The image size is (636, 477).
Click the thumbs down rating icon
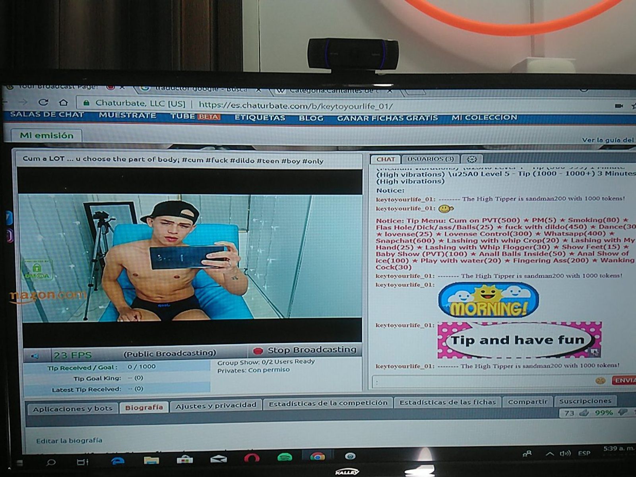pyautogui.click(x=623, y=413)
